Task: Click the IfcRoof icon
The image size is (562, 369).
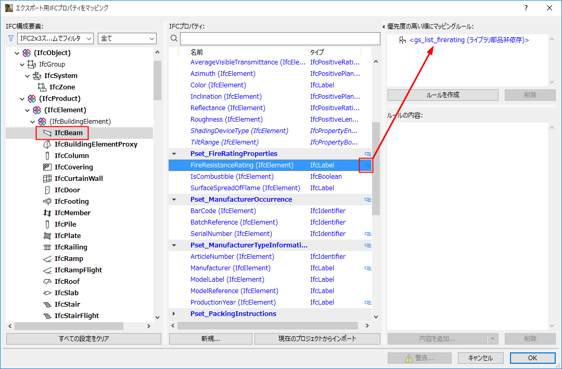Action: pyautogui.click(x=47, y=282)
